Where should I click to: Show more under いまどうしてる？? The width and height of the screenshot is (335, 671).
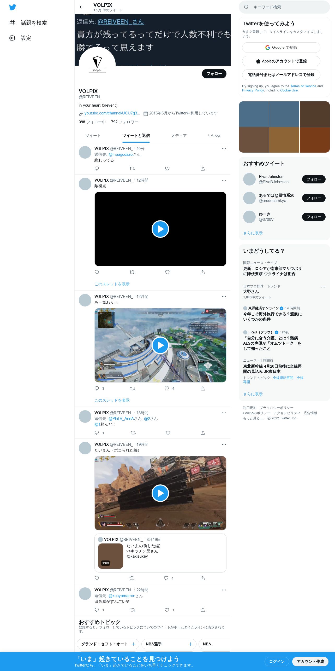253,394
